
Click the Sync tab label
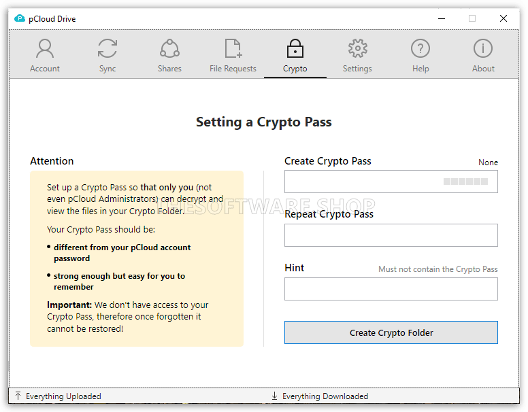coord(108,69)
